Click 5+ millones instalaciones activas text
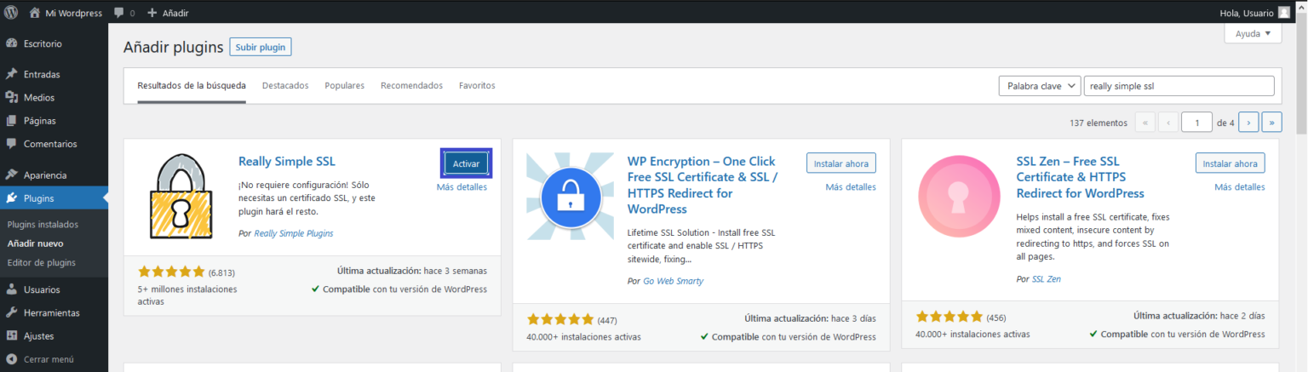 tap(187, 295)
